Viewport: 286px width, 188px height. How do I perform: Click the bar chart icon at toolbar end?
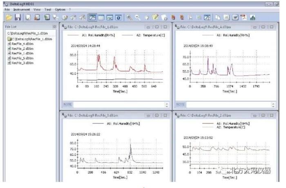point(253,18)
